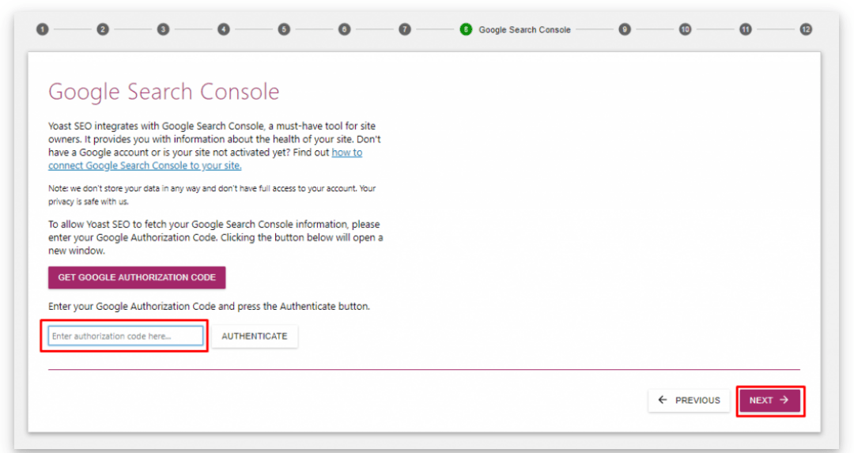
Task: Click the right arrow icon inside Next
Action: tap(784, 400)
